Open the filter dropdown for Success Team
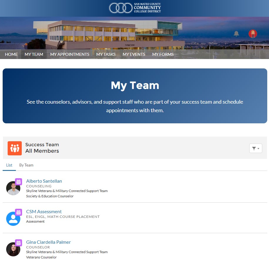269x259 pixels. tap(255, 148)
